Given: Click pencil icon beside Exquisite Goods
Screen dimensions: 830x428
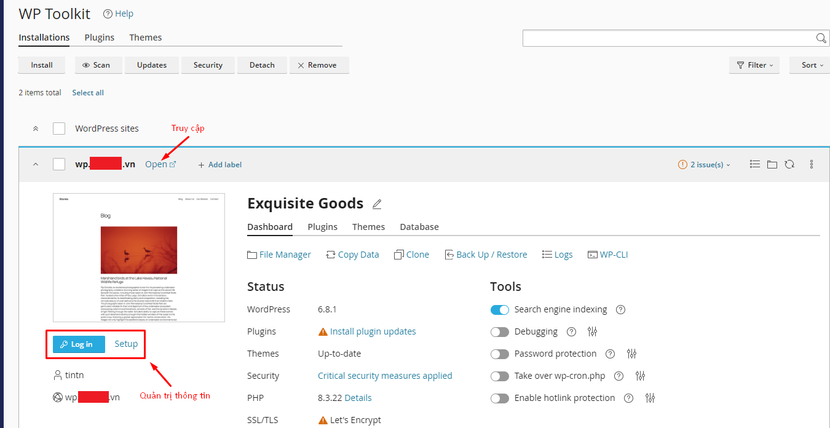Looking at the screenshot, I should pyautogui.click(x=377, y=204).
